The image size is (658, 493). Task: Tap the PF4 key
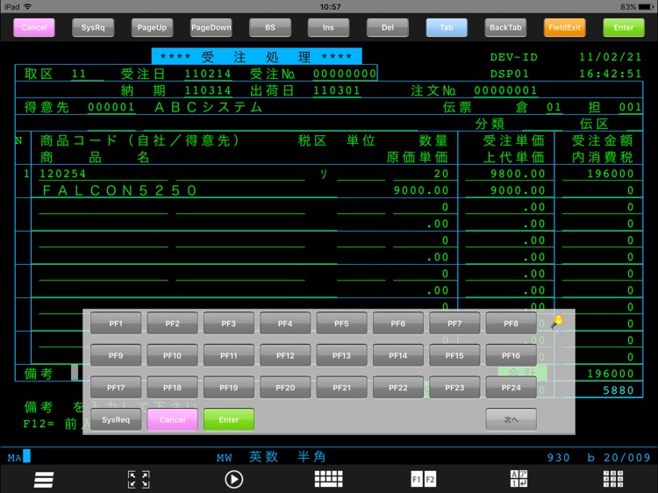(x=285, y=324)
